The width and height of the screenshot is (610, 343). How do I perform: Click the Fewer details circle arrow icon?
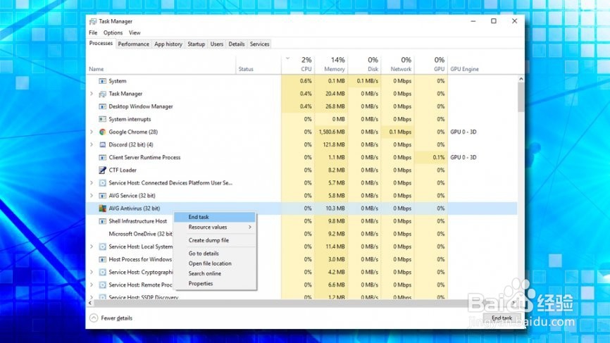94,318
